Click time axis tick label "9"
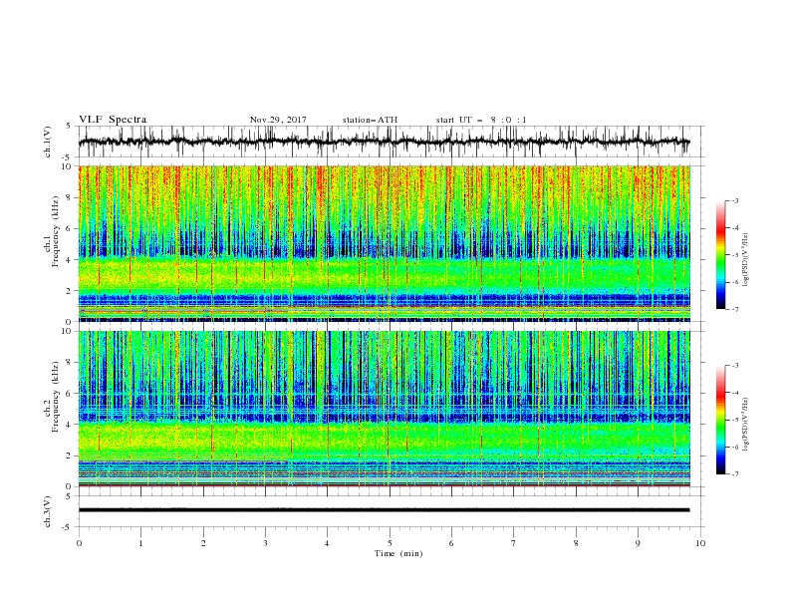The width and height of the screenshot is (789, 610). [x=638, y=543]
